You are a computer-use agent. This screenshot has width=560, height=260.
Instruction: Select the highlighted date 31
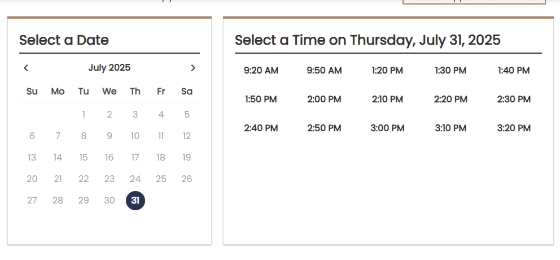pos(135,201)
